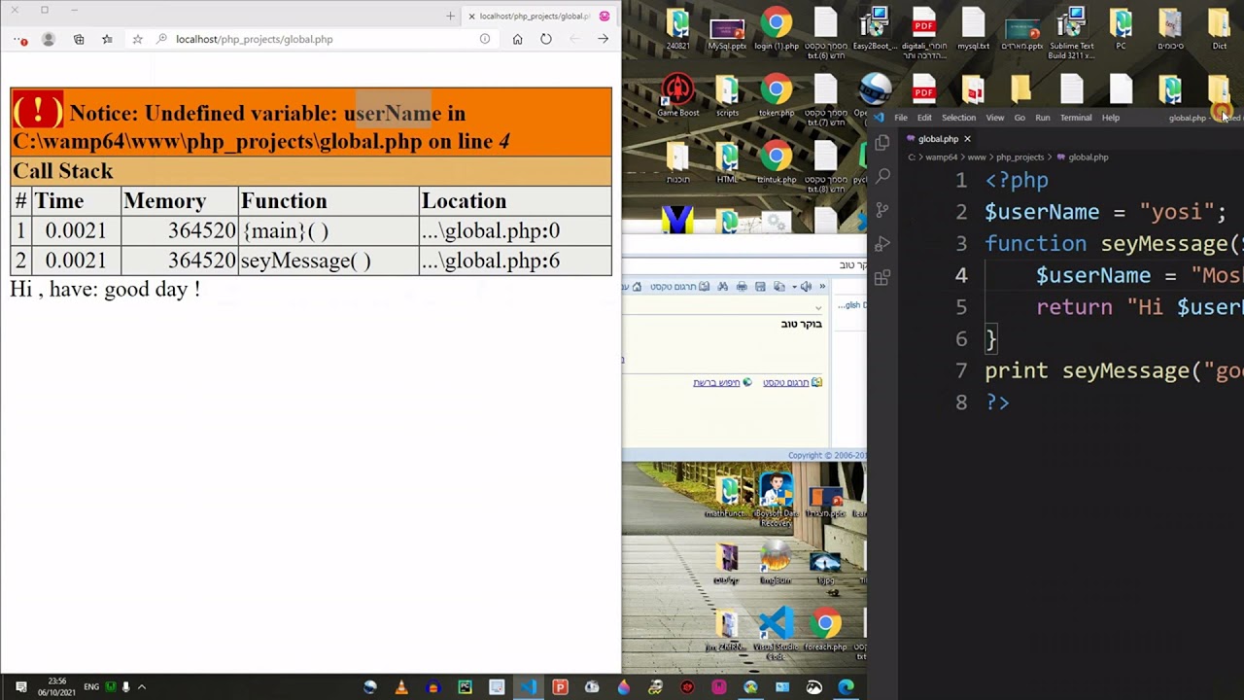Open Visual Studio Code desktop shortcut
1244x700 pixels.
776,632
